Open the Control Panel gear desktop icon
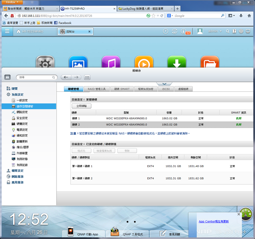Viewport: 255px width, 239px height. point(45,61)
